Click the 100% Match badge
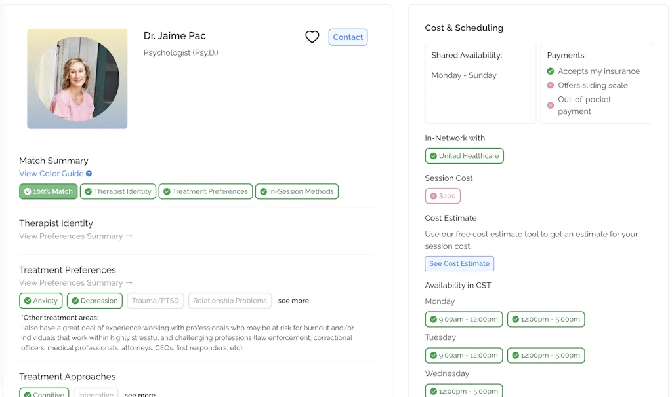672x397 pixels. click(48, 191)
